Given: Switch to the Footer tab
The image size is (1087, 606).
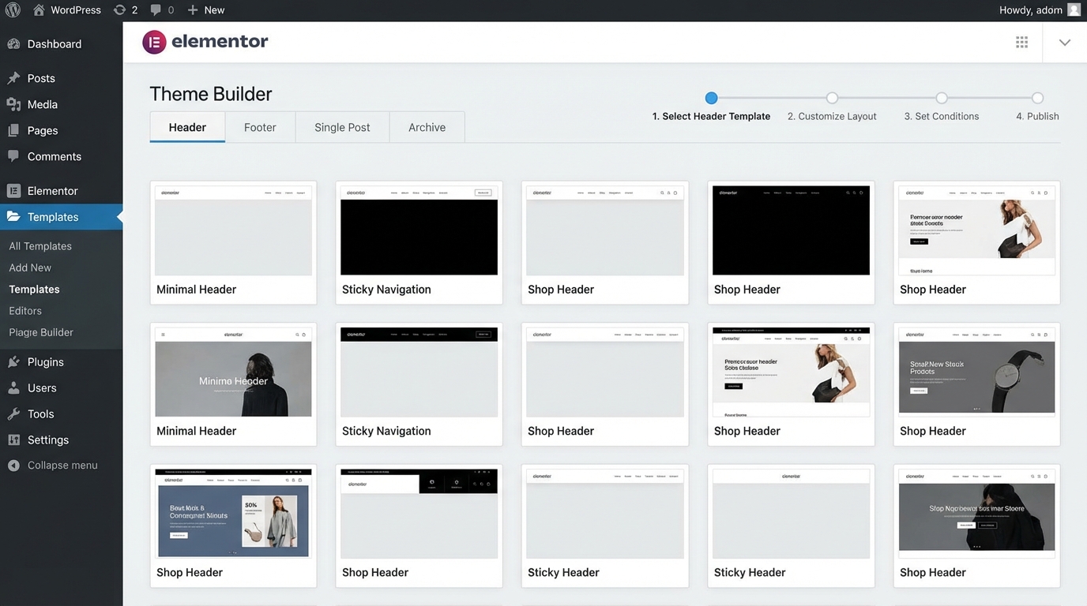Looking at the screenshot, I should [x=260, y=126].
